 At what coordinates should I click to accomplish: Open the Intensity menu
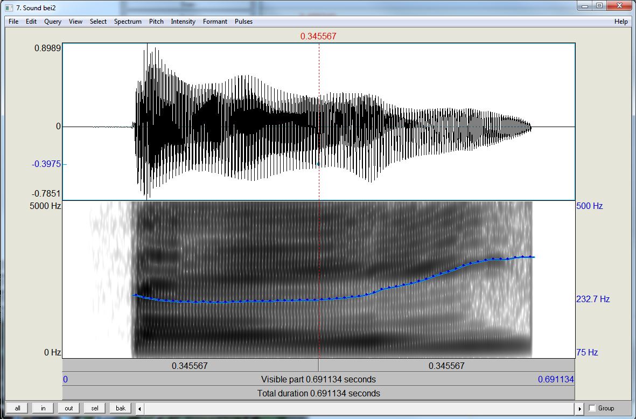click(183, 22)
